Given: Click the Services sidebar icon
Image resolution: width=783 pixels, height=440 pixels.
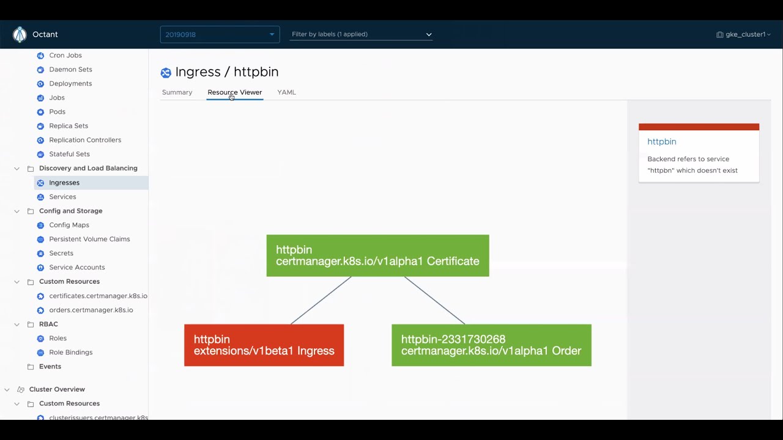Looking at the screenshot, I should coord(40,197).
